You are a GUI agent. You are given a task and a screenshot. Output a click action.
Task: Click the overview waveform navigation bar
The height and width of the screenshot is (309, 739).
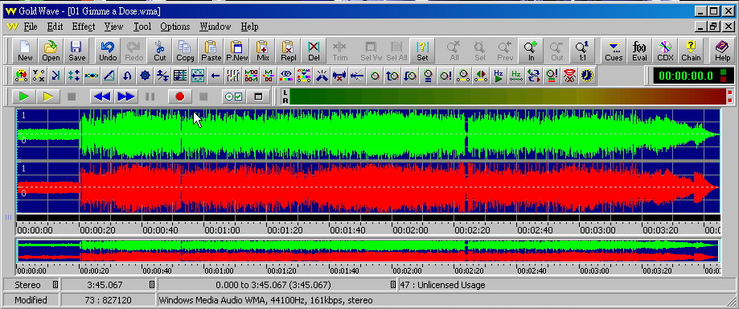(x=368, y=250)
